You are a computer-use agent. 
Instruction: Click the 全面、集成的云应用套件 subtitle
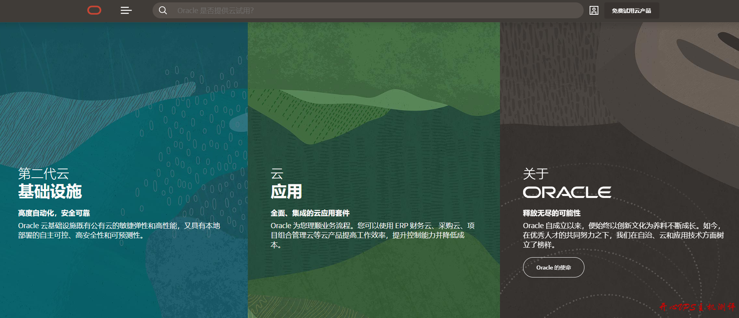coord(310,213)
